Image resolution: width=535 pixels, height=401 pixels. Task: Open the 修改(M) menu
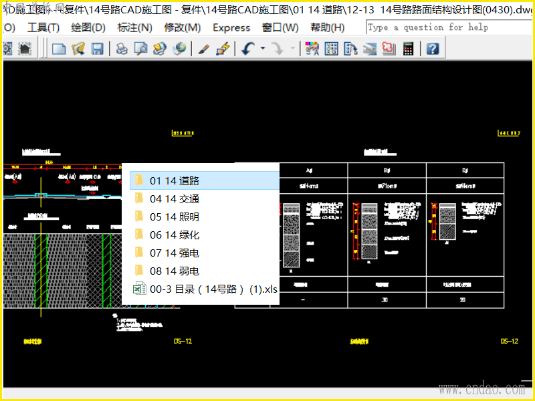coord(183,27)
